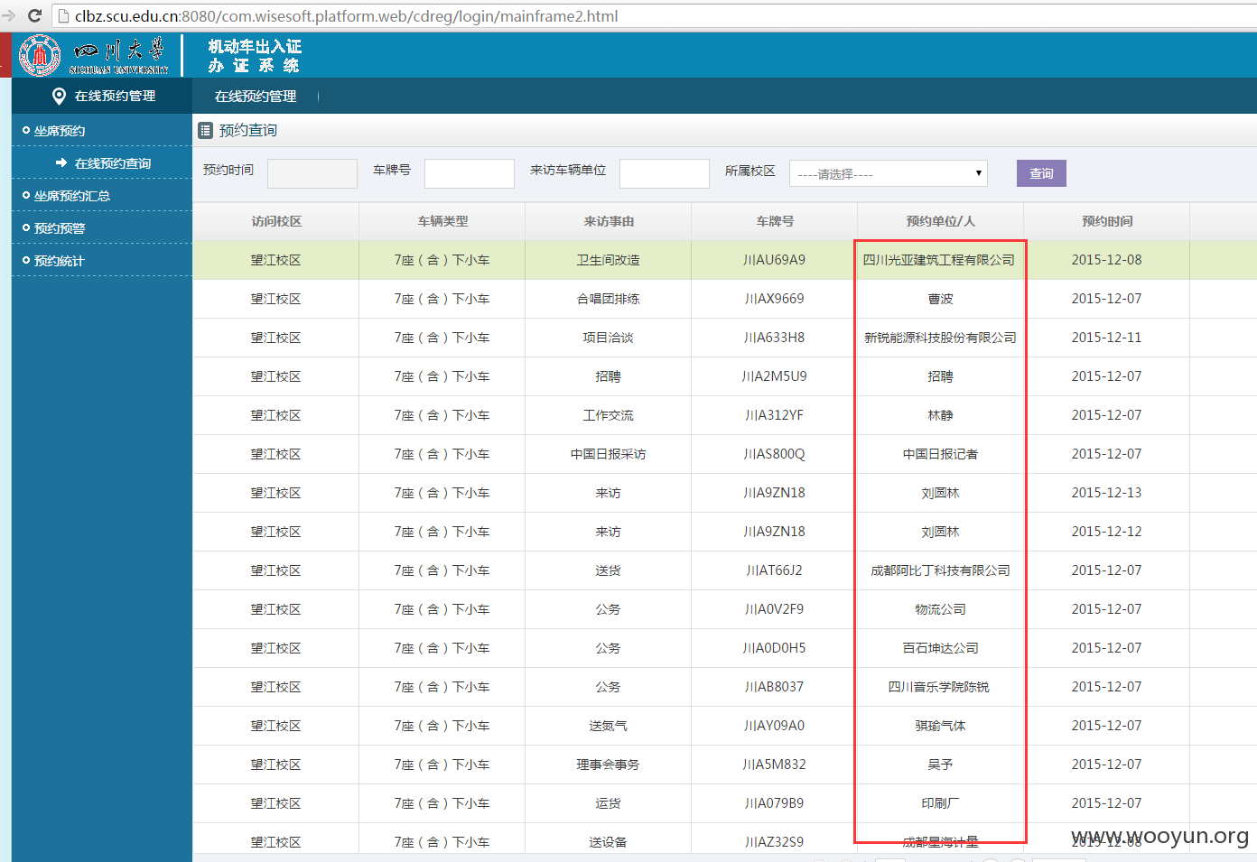Select plate 川A312YF cell
Screen dimensions: 1257x862
pos(775,415)
